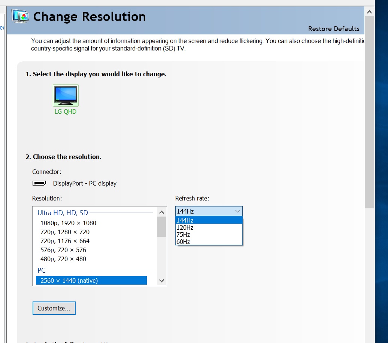Click resolution list scroll up arrow
Image resolution: width=388 pixels, height=343 pixels.
tap(161, 212)
